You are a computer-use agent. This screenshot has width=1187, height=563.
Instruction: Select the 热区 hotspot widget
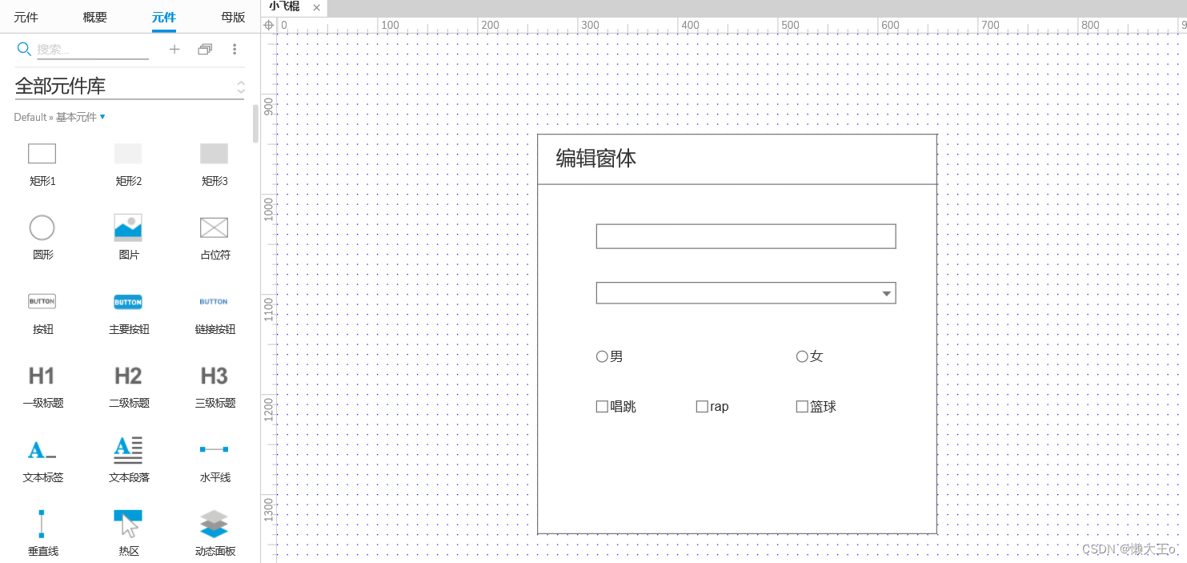point(128,524)
